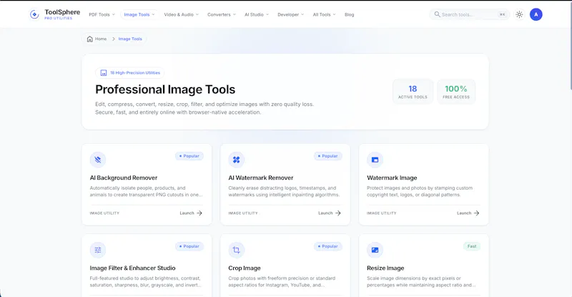The image size is (572, 297).
Task: Click Launch text on AI Watermark Remover
Action: [325, 213]
